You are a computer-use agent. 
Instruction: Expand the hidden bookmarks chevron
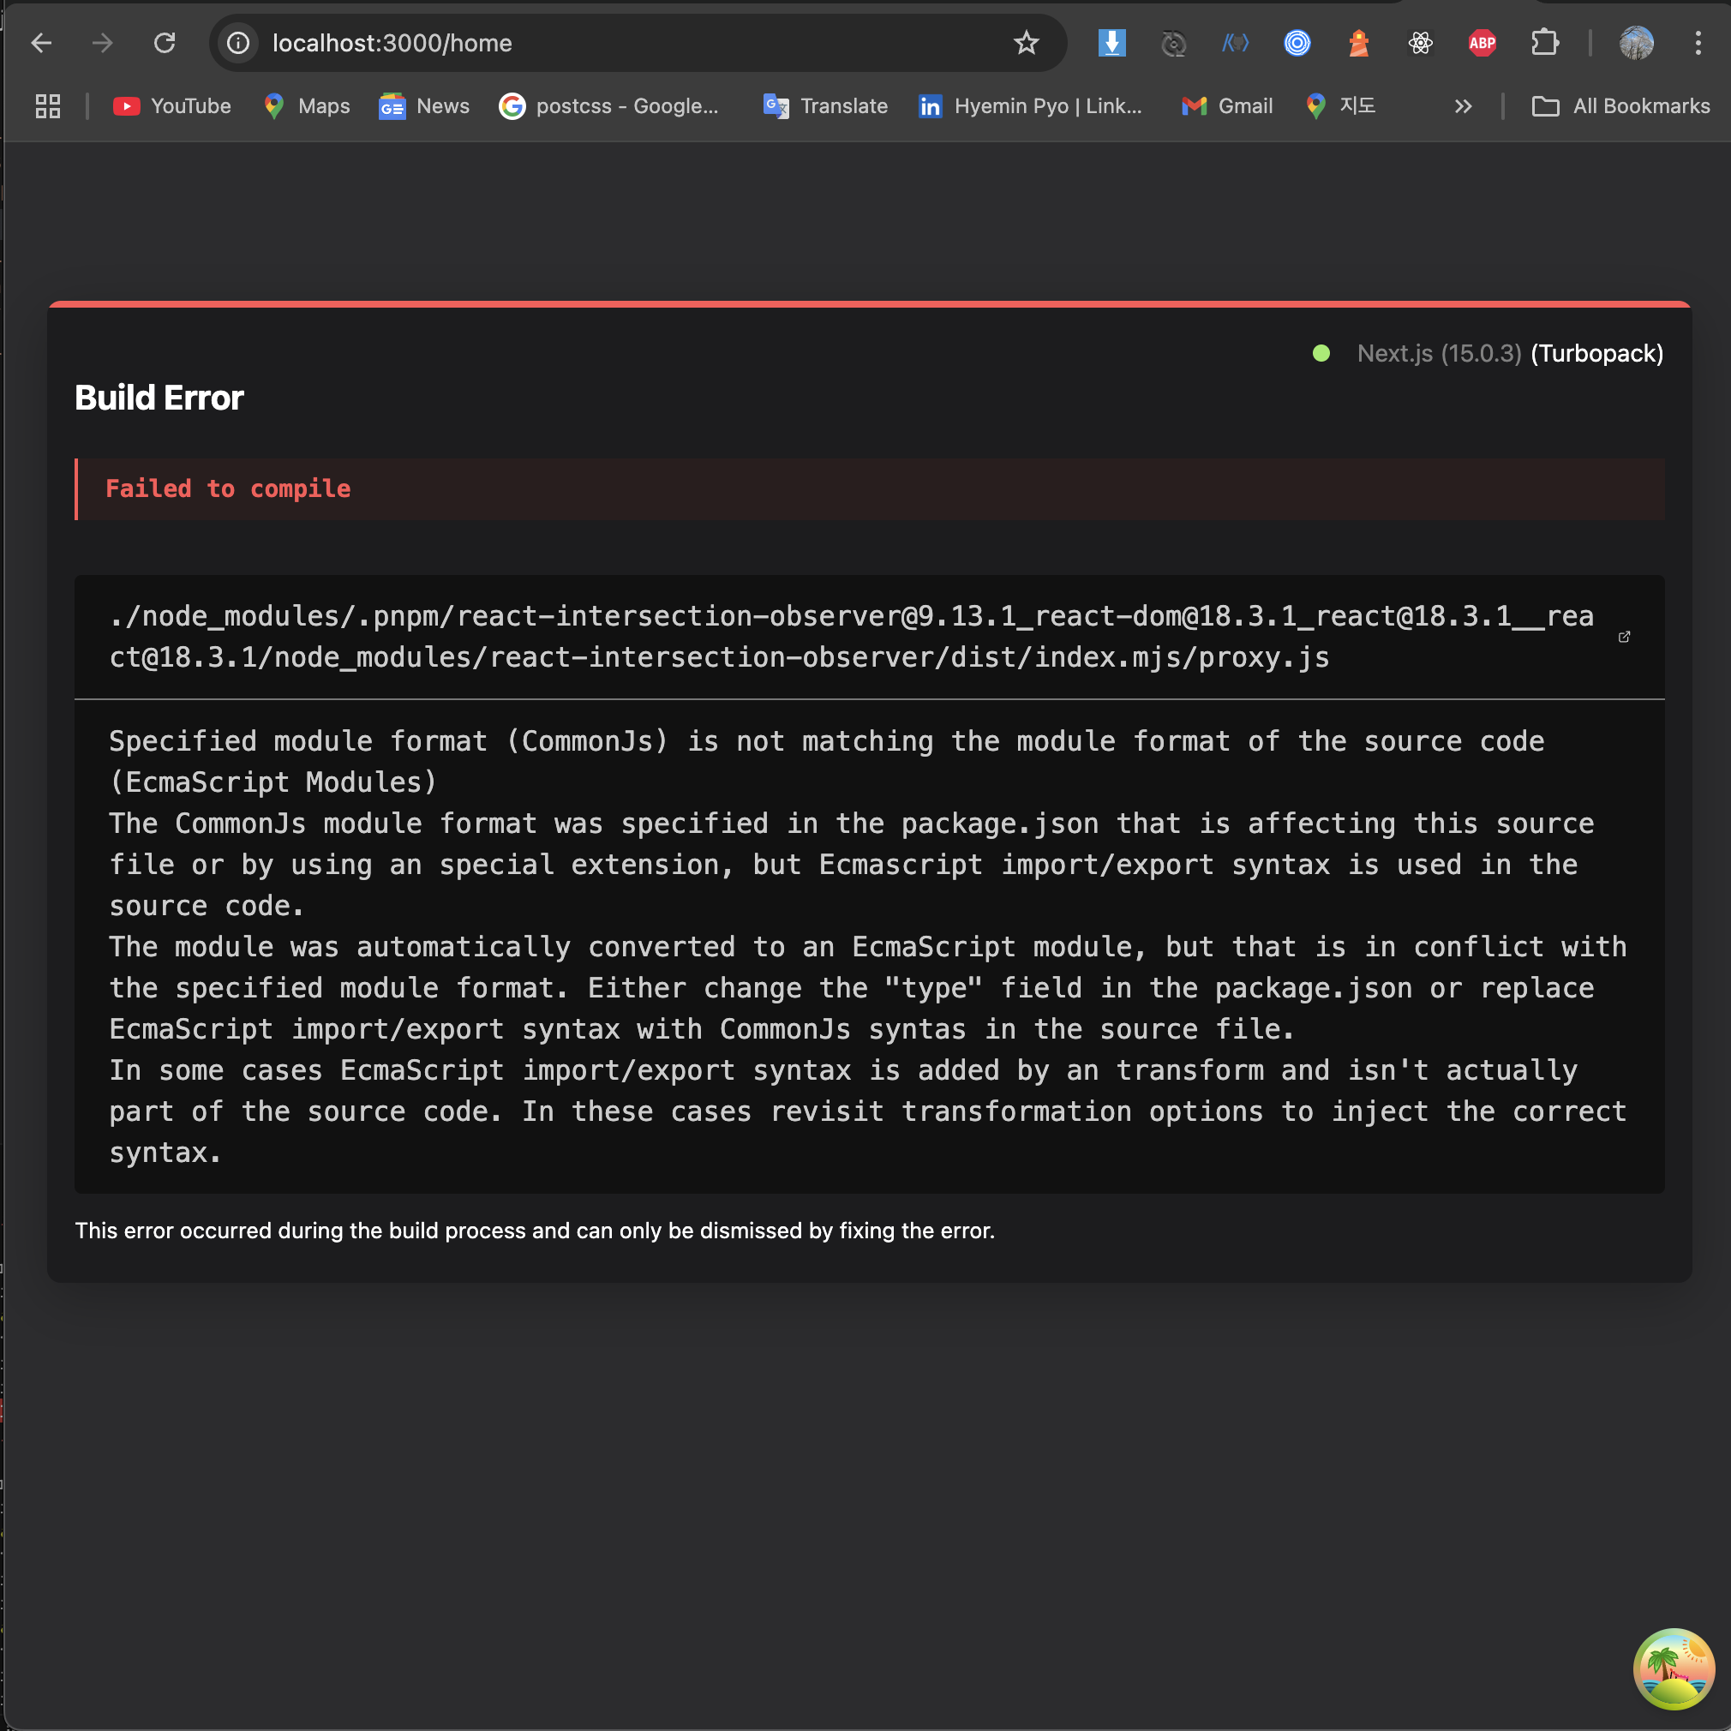point(1463,106)
